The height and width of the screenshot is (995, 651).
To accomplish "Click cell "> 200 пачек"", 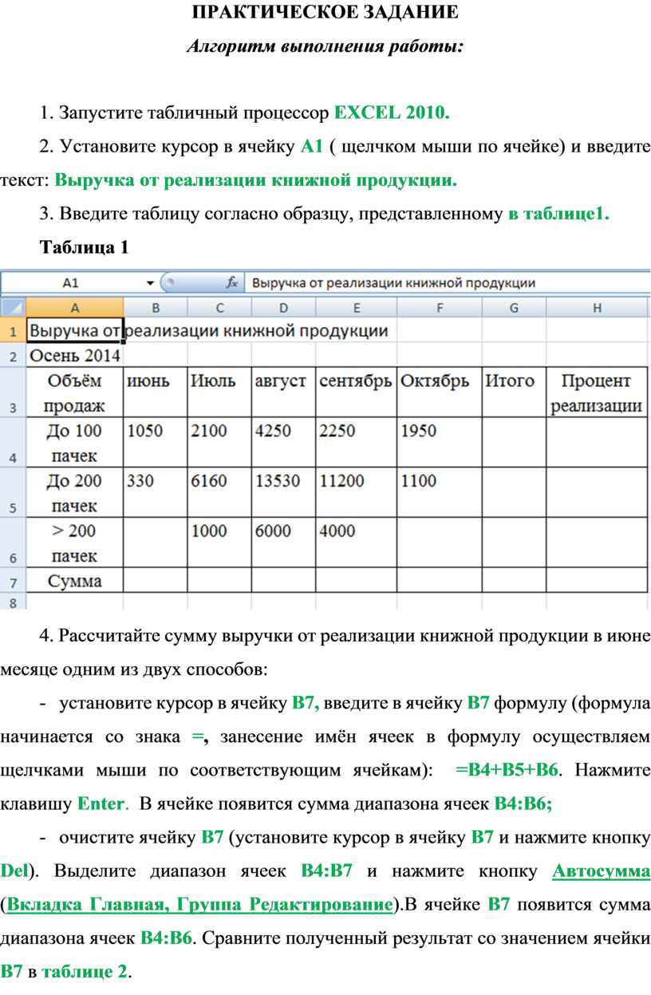I will [75, 543].
